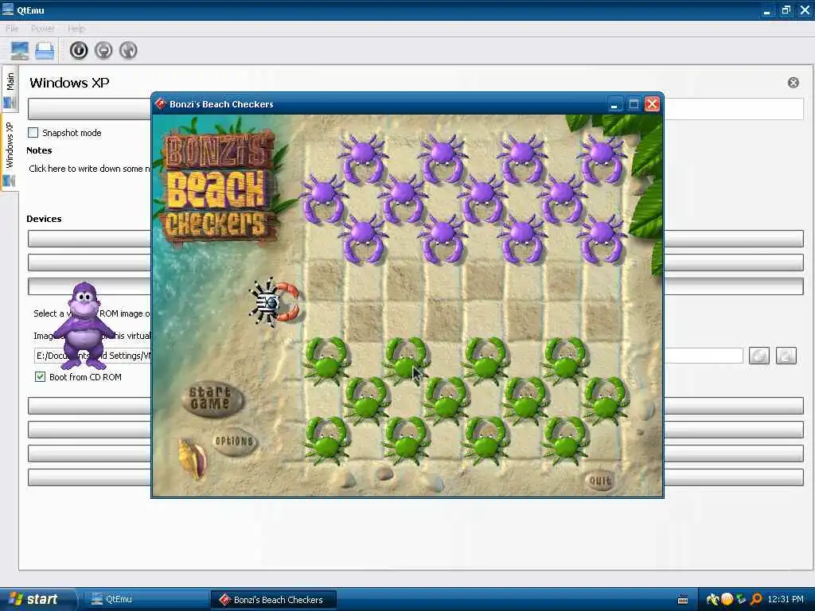Screen dimensions: 815x611
Task: Click the rightmost purple crab in the top row
Action: point(602,158)
